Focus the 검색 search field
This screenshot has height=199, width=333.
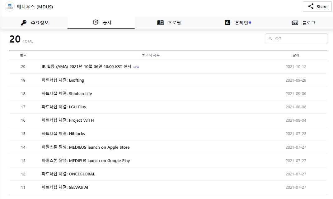pyautogui.click(x=297, y=38)
